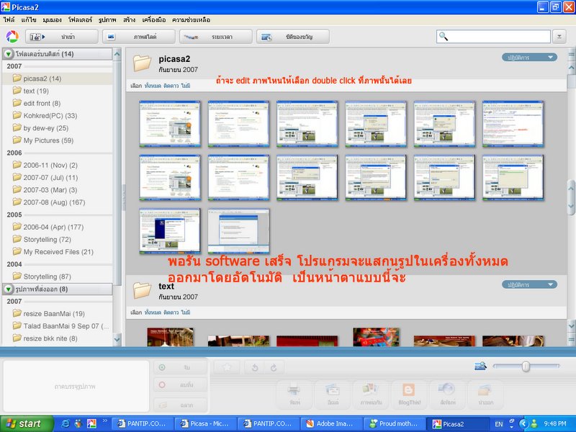576x432 pixels.
Task: Click the อีเมล email icon
Action: click(x=333, y=394)
